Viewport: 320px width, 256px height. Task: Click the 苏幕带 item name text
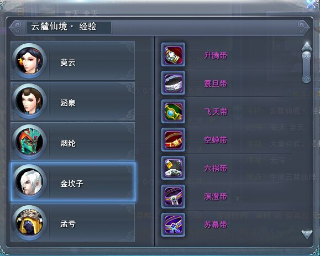[x=216, y=225]
